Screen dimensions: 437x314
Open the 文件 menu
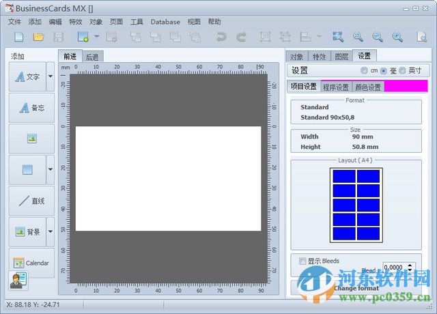pyautogui.click(x=14, y=22)
